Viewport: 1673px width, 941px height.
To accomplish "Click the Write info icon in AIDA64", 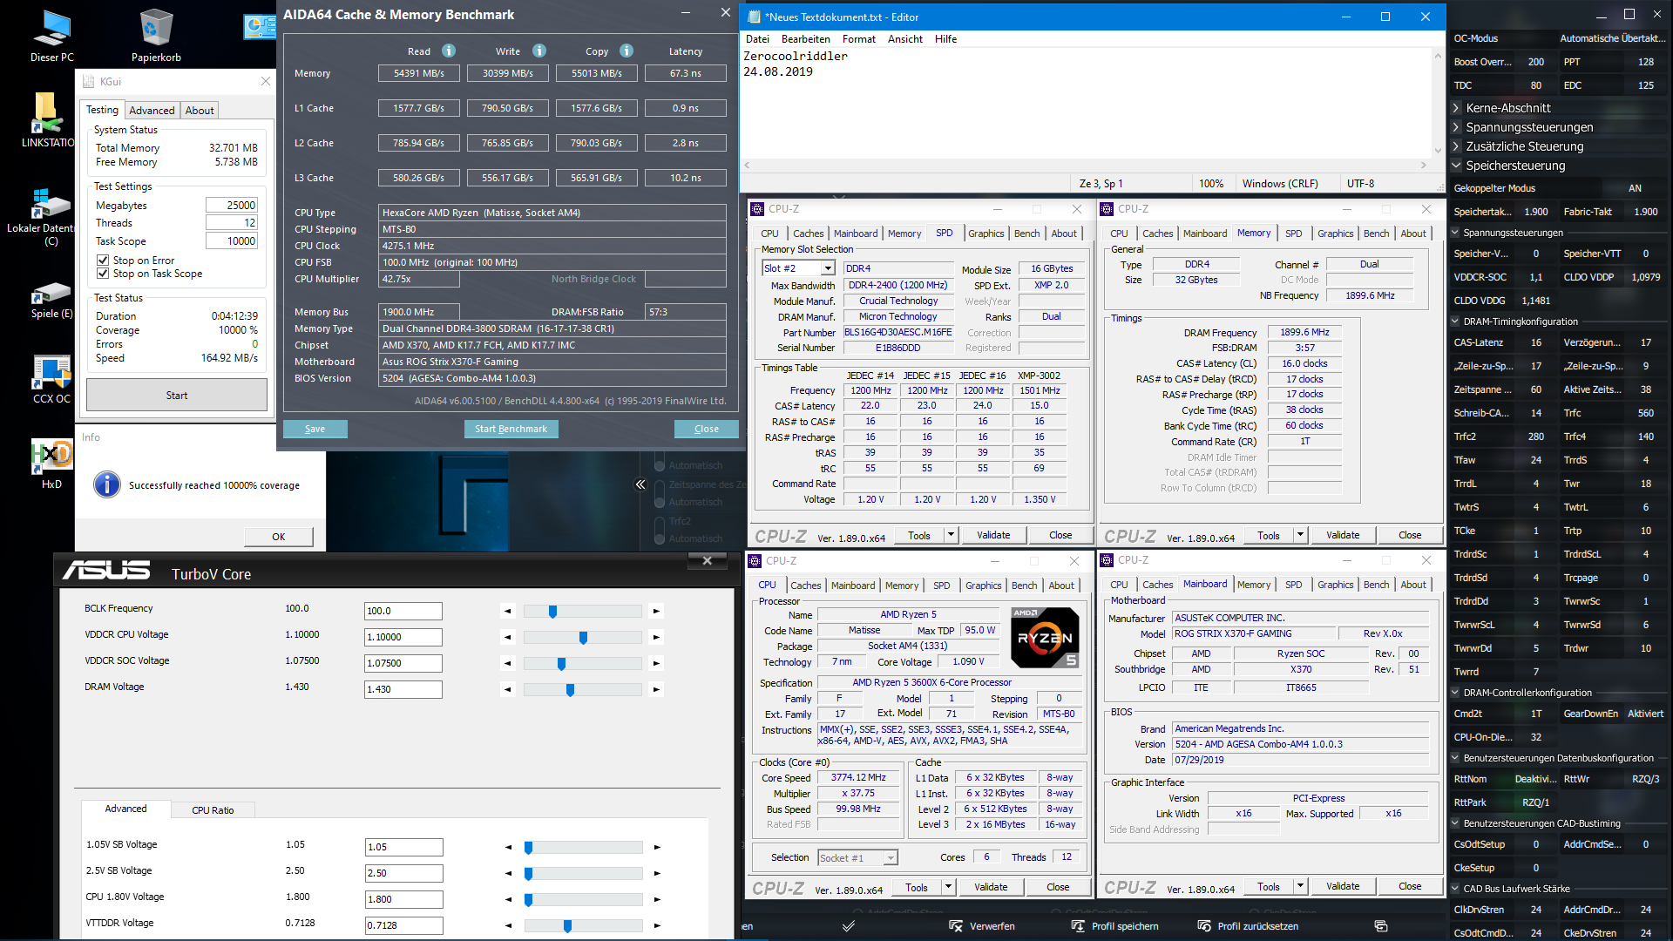I will coord(539,51).
